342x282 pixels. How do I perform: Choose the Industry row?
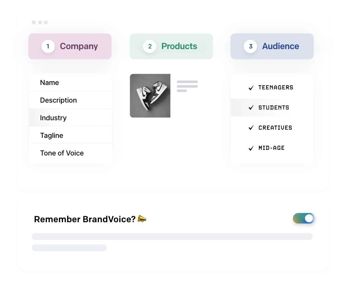(71, 118)
